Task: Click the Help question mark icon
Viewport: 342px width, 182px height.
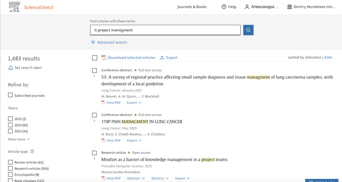Action: click(x=224, y=7)
